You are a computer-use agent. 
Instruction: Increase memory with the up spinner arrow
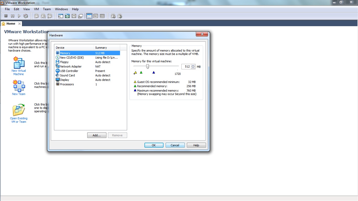tap(193, 65)
